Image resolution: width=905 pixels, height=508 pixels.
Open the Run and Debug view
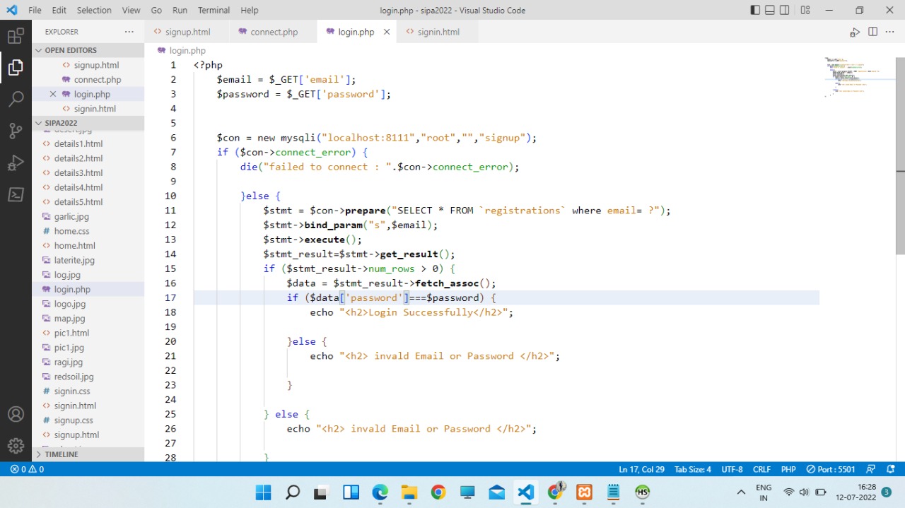click(x=16, y=163)
